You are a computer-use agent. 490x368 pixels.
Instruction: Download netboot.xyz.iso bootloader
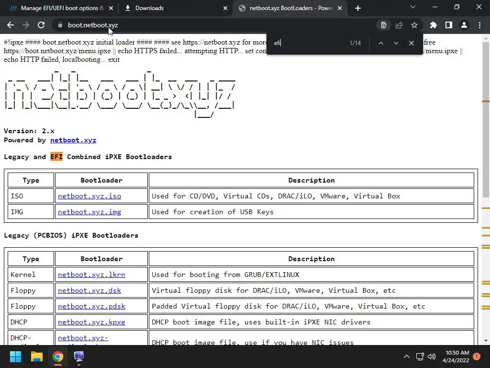point(89,196)
